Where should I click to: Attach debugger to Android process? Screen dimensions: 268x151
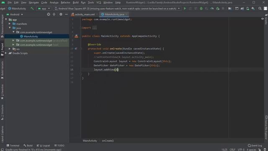pyautogui.click(x=218, y=8)
